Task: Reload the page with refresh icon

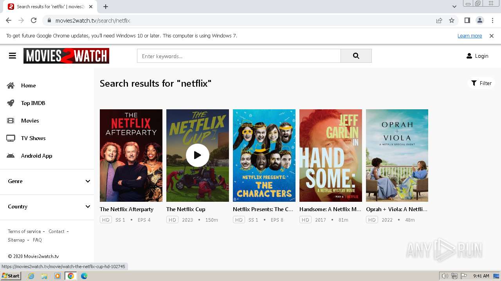Action: pos(34,20)
